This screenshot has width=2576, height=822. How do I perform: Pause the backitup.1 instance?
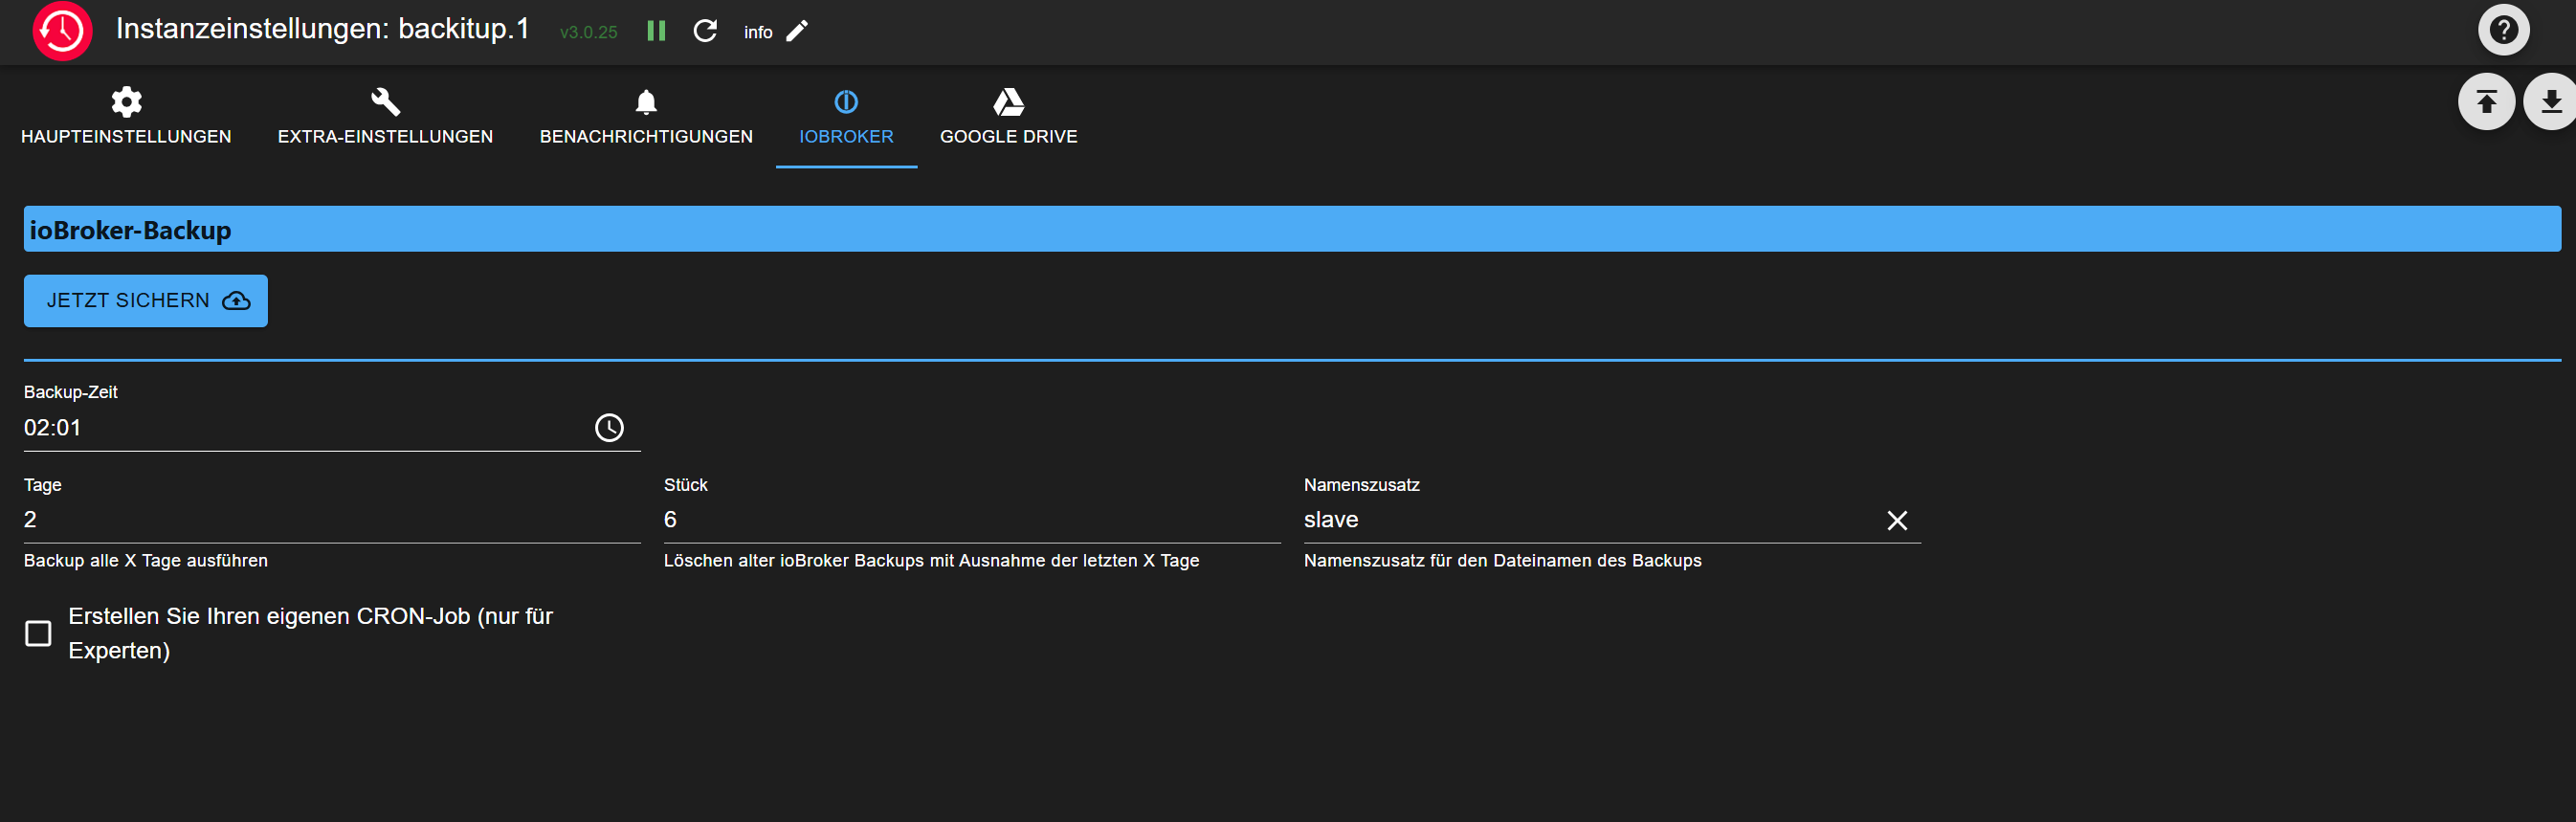[x=656, y=31]
